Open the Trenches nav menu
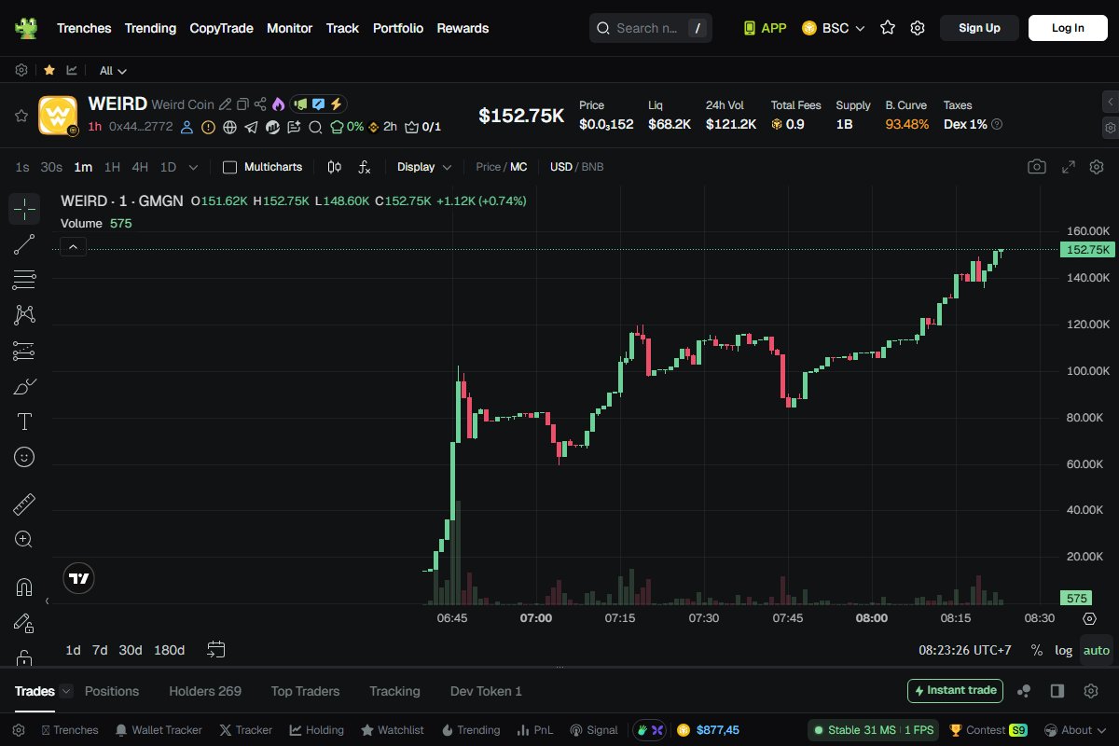The height and width of the screenshot is (746, 1119). 84,28
